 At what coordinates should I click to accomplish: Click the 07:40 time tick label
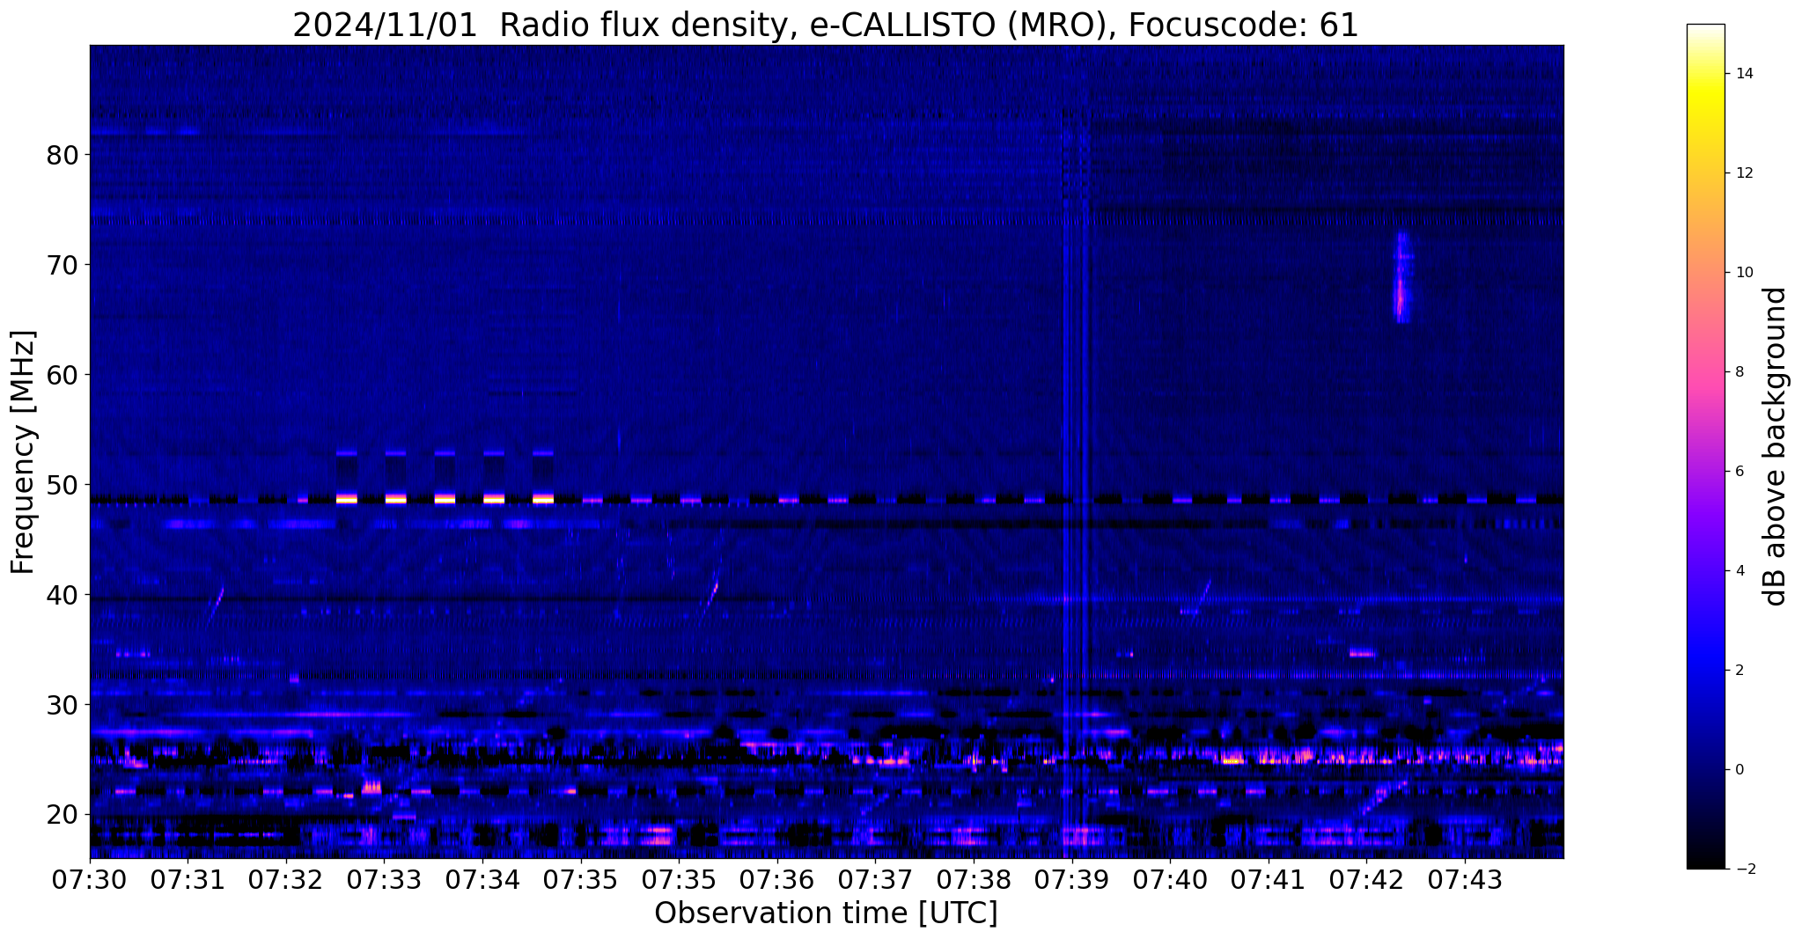coord(1170,879)
